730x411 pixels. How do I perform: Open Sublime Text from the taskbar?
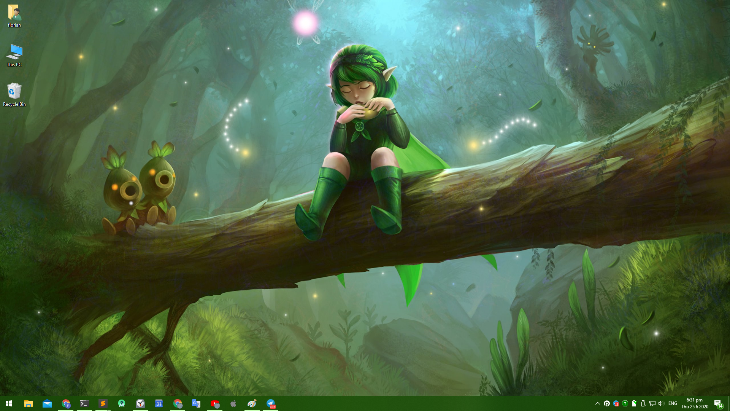pyautogui.click(x=103, y=403)
